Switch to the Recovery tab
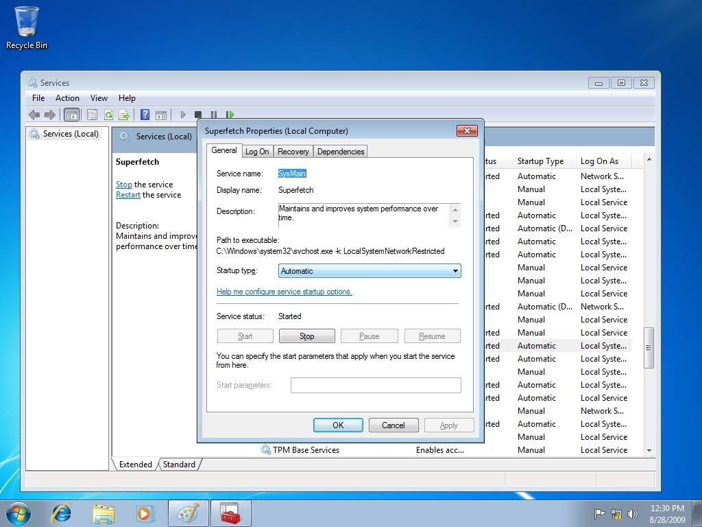 (x=293, y=152)
